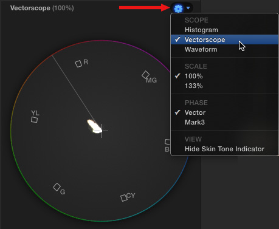
Task: Click the vectorscope center crosshair
Action: (x=102, y=131)
